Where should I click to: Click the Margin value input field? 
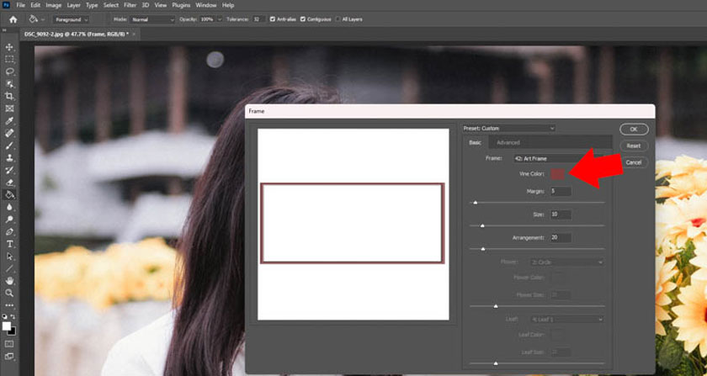561,191
